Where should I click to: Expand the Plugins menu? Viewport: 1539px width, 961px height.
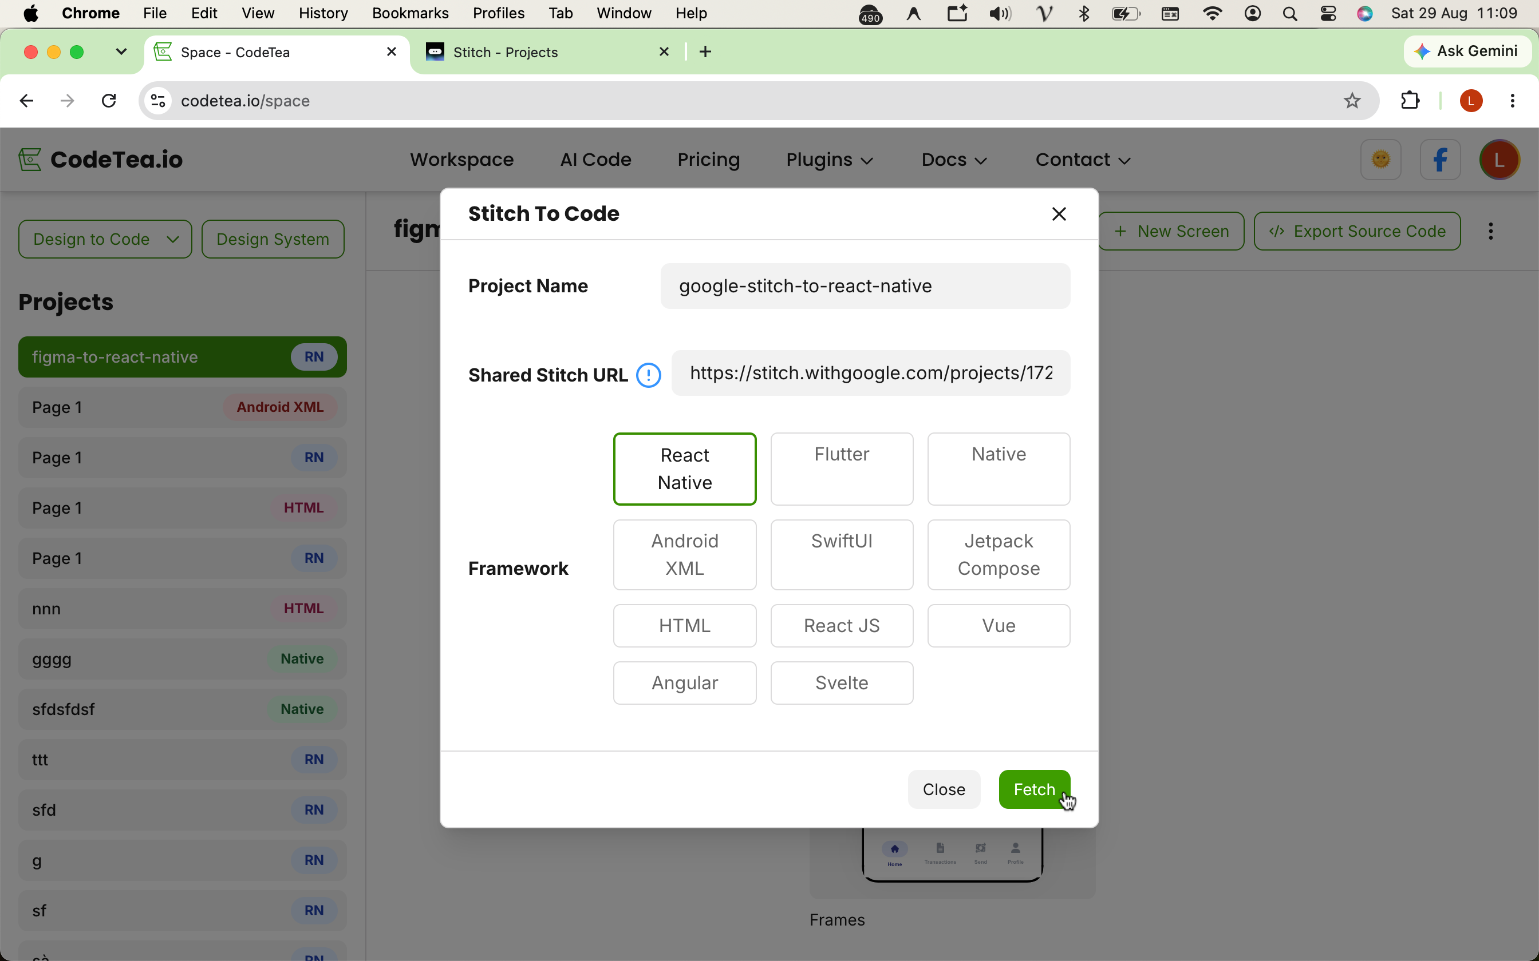point(829,160)
